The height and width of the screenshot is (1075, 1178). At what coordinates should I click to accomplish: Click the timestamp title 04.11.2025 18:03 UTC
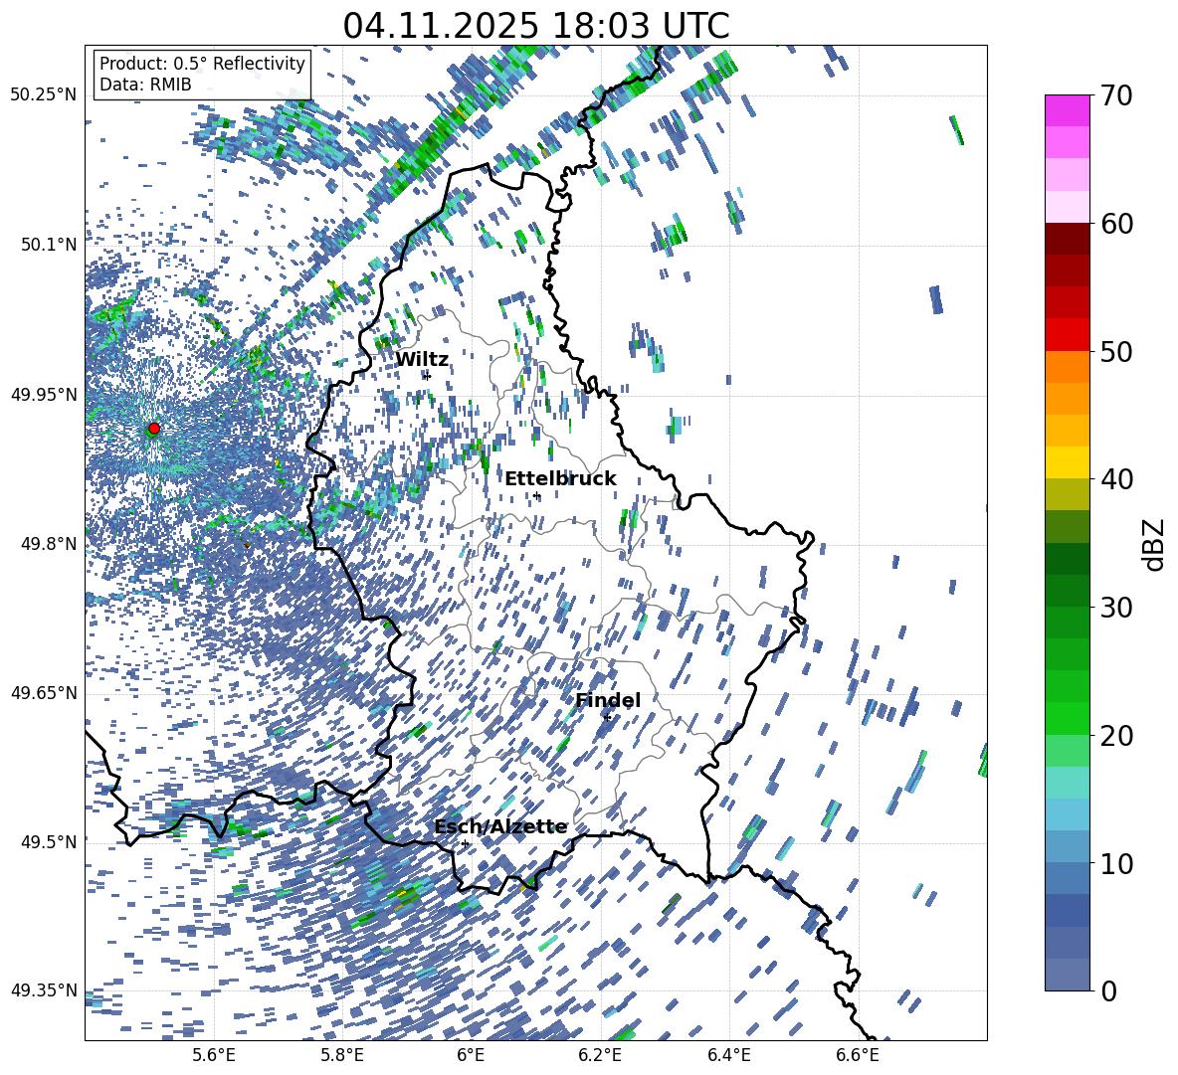point(535,26)
